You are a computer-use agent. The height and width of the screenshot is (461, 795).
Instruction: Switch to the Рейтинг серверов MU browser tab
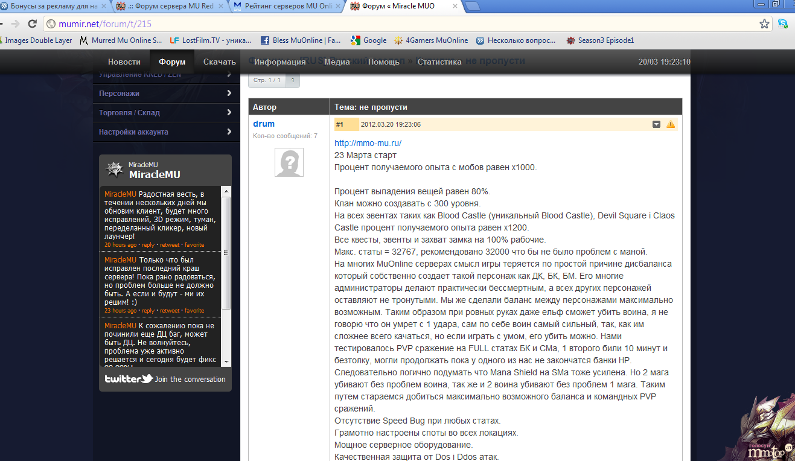(x=283, y=7)
